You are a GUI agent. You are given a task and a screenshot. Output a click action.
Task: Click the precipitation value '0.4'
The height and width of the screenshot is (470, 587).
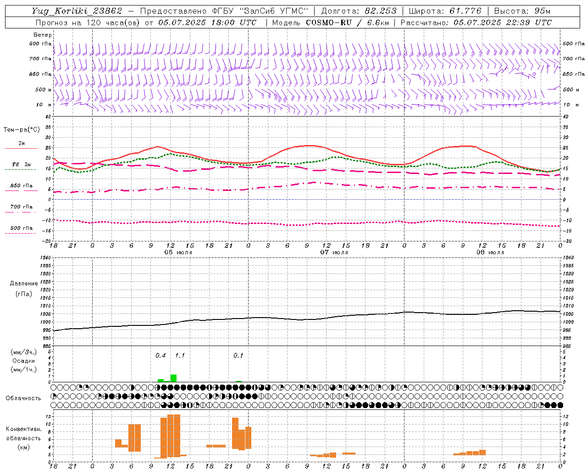[161, 356]
